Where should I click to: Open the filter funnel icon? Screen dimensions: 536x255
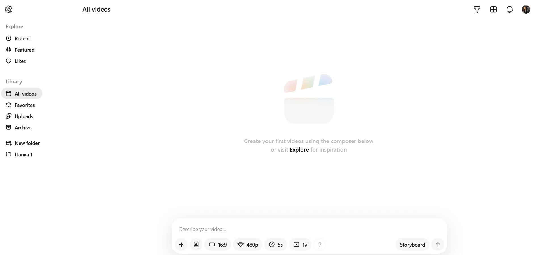pos(477,9)
